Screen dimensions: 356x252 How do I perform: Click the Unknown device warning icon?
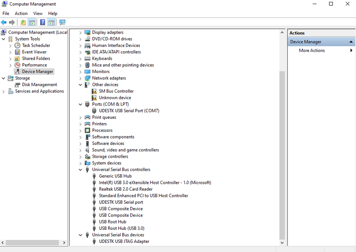[x=94, y=98]
